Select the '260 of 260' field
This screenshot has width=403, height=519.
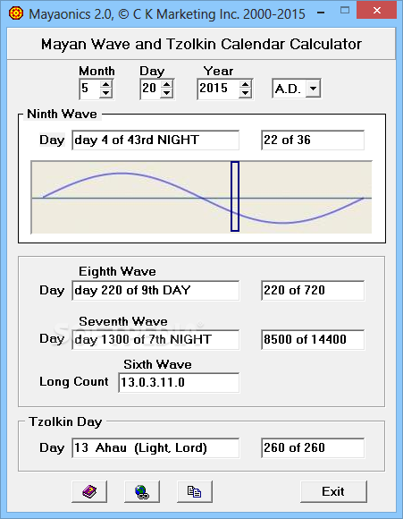313,447
